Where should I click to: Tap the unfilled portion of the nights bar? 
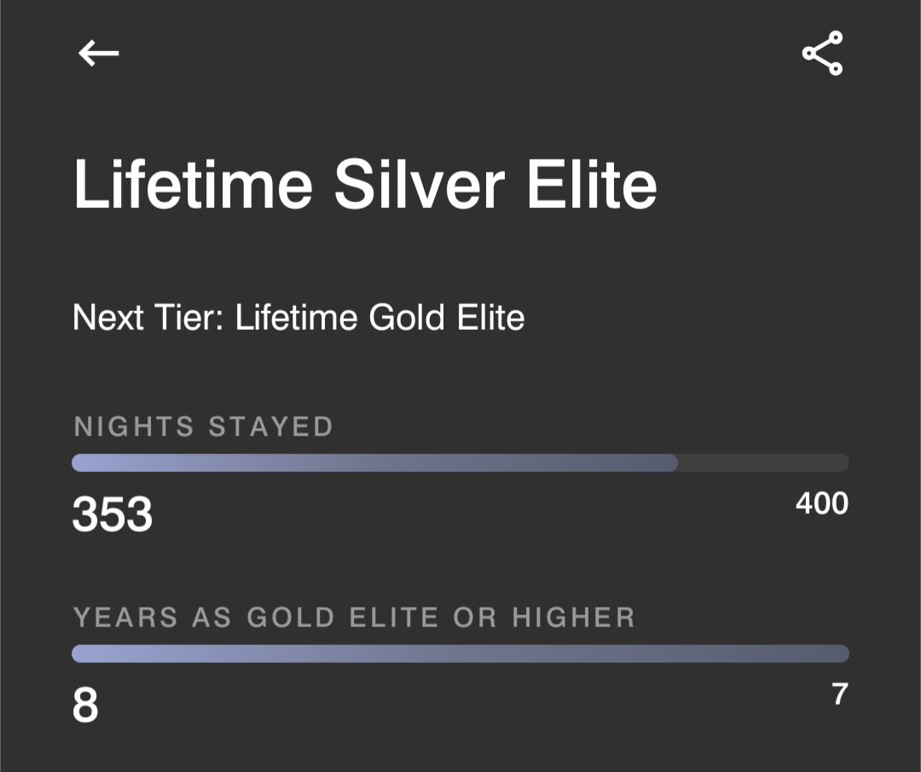tap(763, 463)
